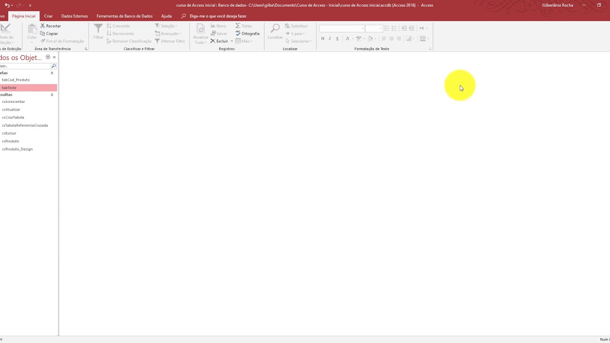Run the Ortografia spell check
This screenshot has height=343, width=610.
[x=247, y=33]
